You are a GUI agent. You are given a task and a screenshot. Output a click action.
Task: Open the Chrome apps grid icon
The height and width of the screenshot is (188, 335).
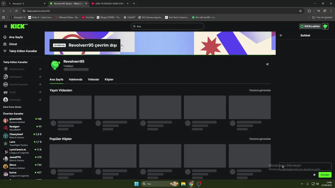click(x=3, y=17)
